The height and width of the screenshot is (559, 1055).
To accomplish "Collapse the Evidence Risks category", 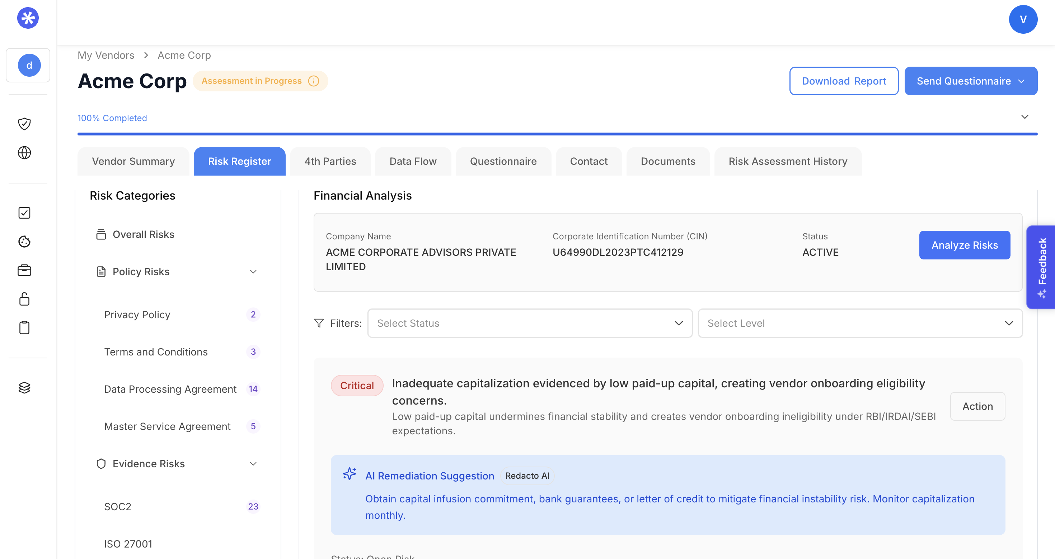I will (253, 463).
